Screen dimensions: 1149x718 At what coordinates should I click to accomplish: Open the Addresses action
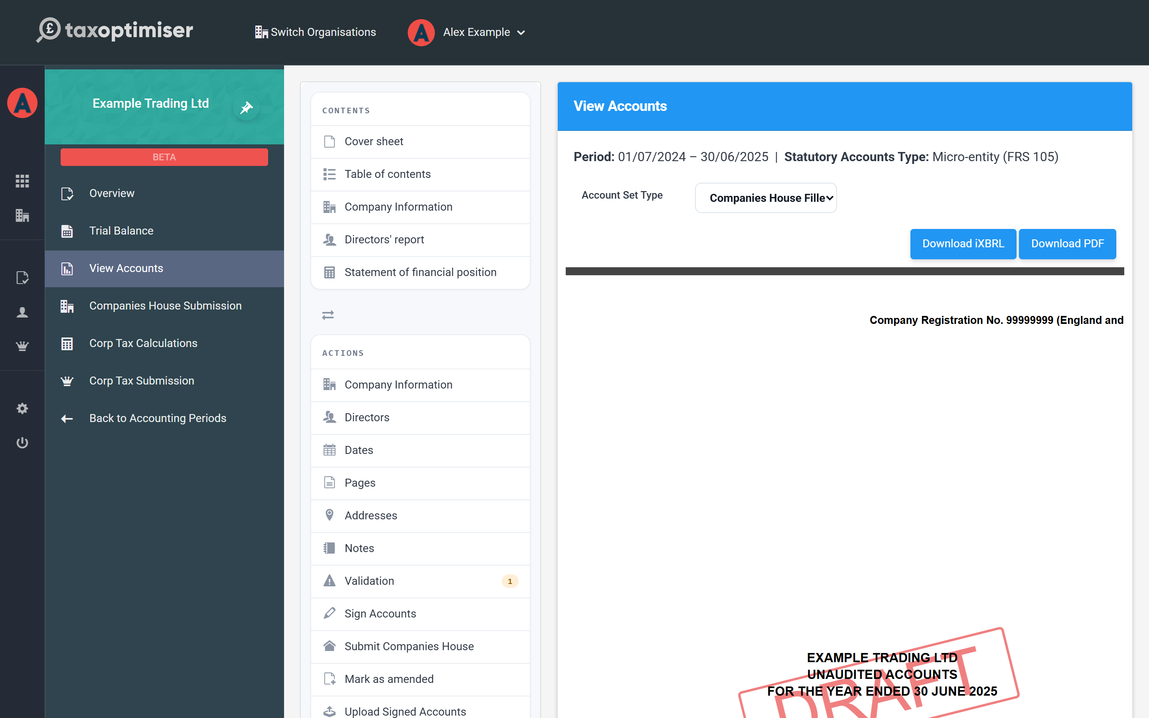tap(420, 516)
